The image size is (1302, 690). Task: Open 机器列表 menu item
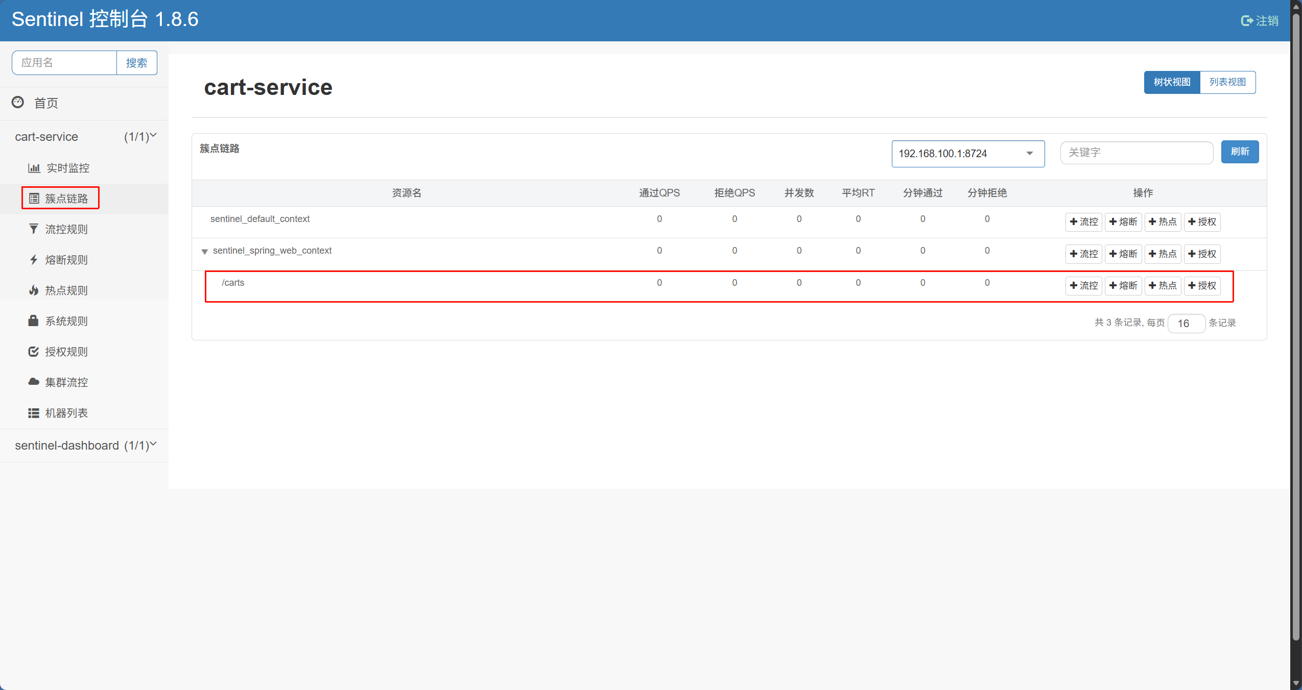coord(66,413)
